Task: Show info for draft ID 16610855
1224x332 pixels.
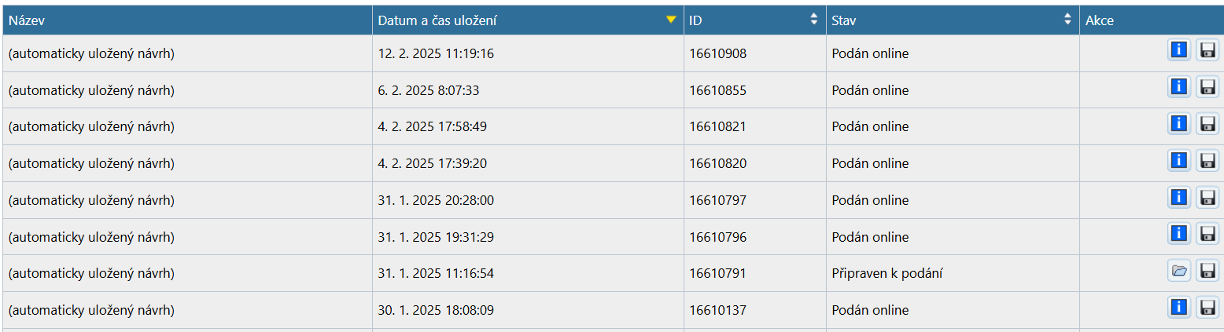Action: [x=1178, y=86]
